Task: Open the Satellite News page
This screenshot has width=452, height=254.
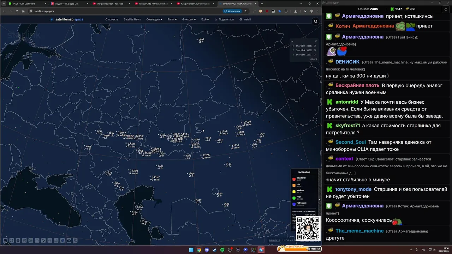Action: coord(132,19)
